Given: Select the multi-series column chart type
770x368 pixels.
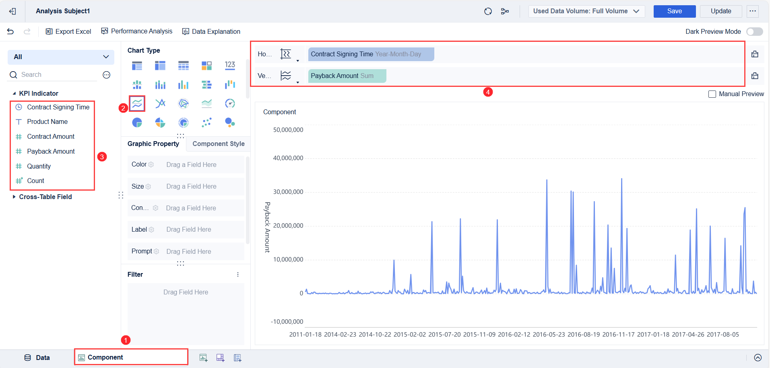Looking at the screenshot, I should (x=184, y=84).
